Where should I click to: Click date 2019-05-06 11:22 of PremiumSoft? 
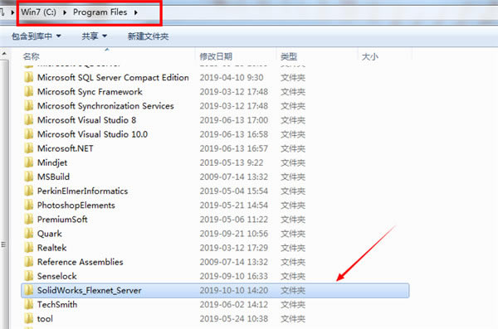tap(234, 220)
